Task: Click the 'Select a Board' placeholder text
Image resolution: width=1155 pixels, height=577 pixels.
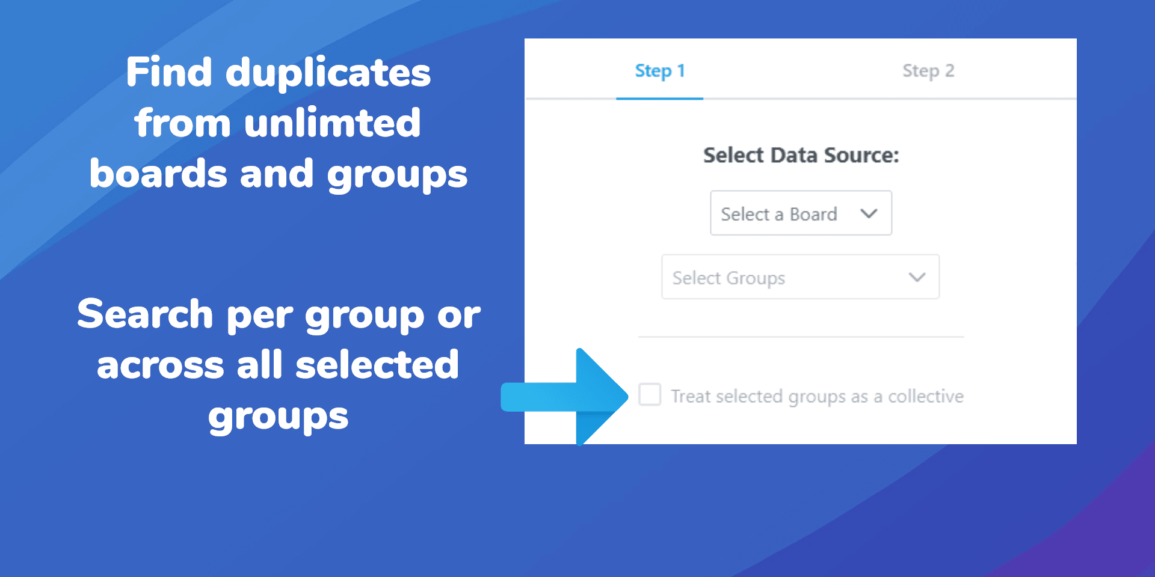Action: (x=779, y=214)
